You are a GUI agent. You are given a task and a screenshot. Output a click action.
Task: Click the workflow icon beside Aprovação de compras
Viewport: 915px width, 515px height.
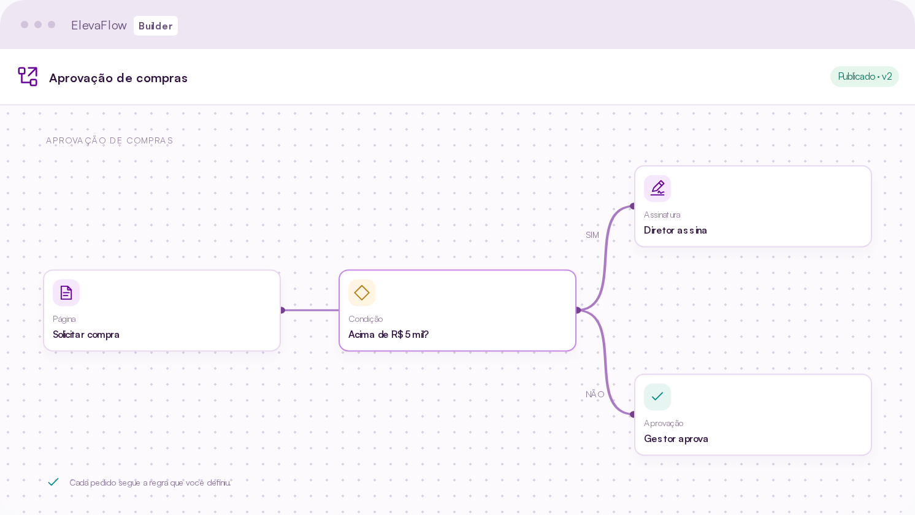click(28, 77)
